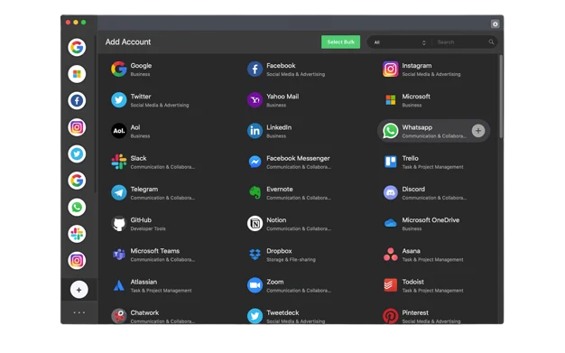Click the "Microsoft Teams" name text

(155, 251)
